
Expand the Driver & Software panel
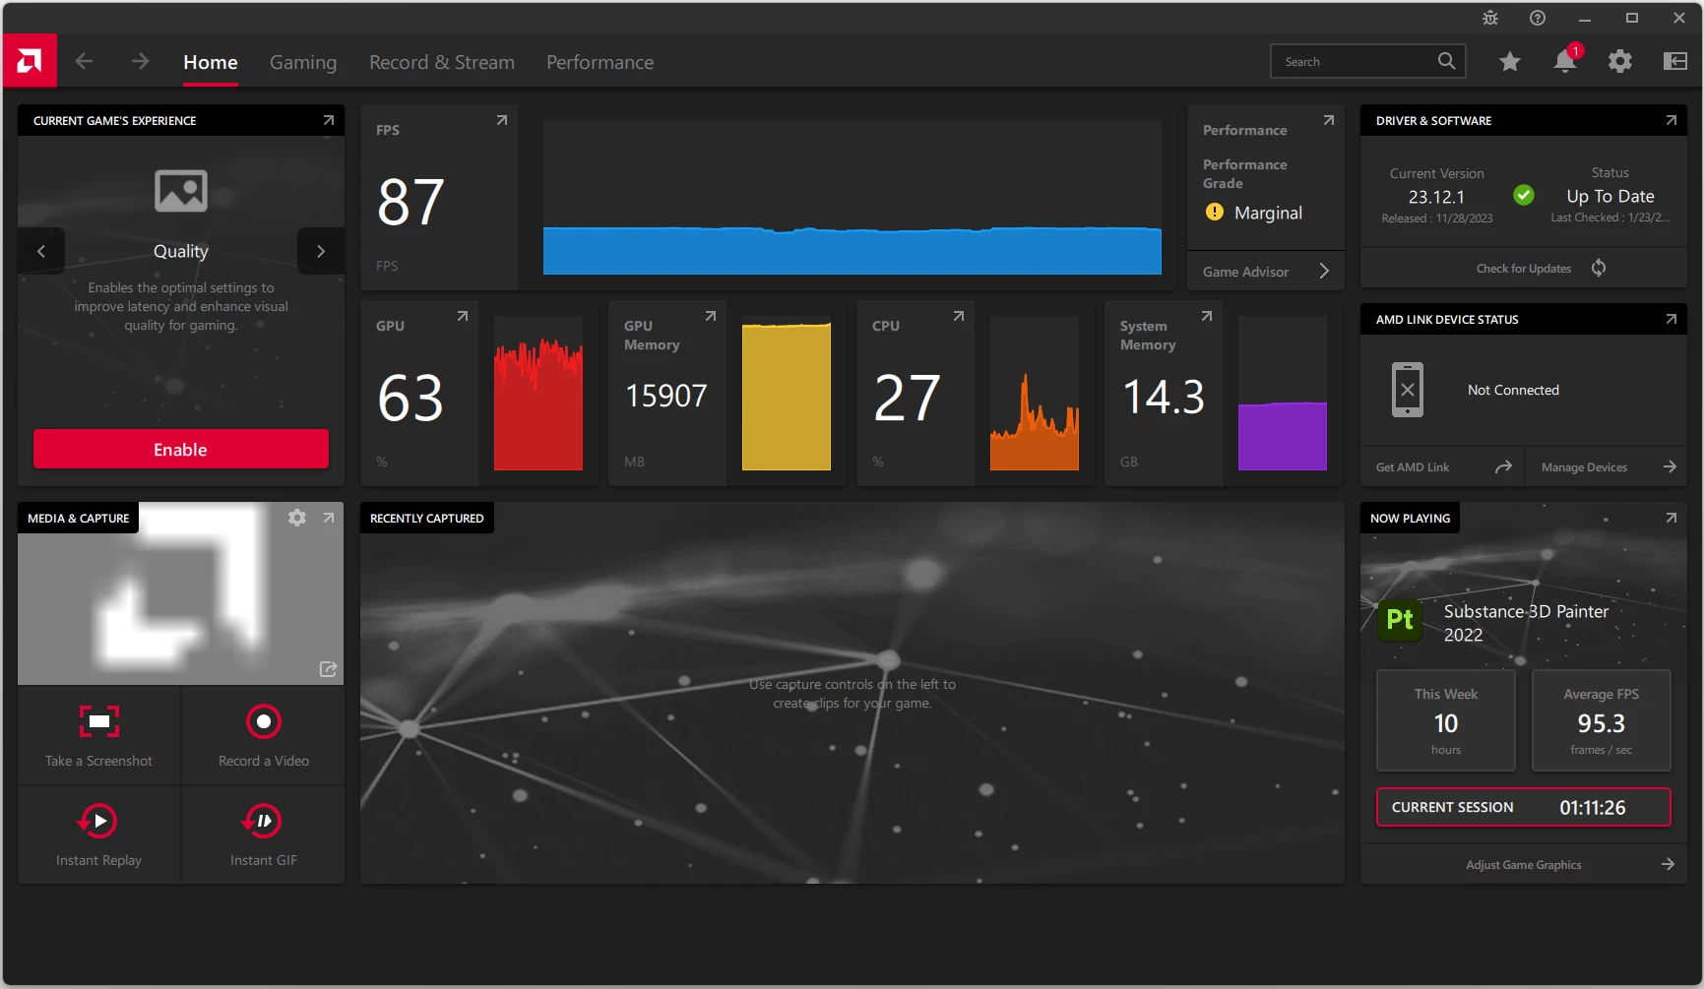tap(1672, 120)
